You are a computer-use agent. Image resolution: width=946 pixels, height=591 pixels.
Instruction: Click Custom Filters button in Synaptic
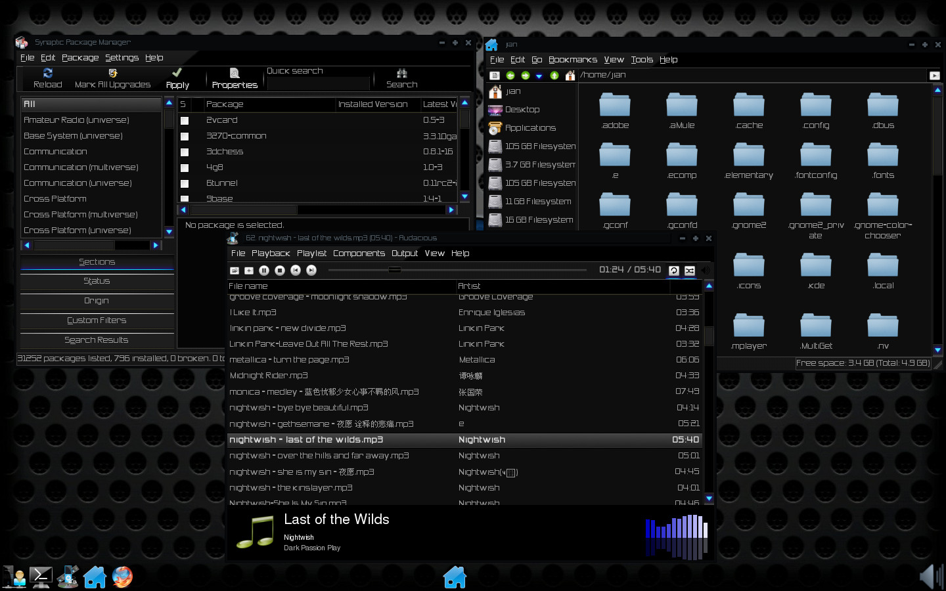click(97, 320)
